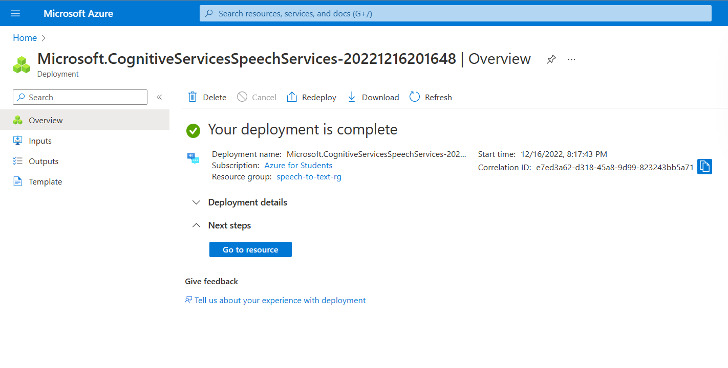Open the Azure portal hamburger menu
728x368 pixels.
[x=15, y=13]
